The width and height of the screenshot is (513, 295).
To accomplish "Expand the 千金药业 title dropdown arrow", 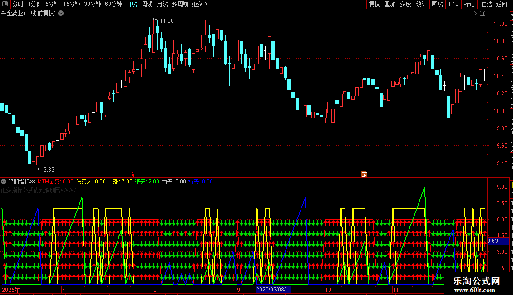I will coord(61,14).
